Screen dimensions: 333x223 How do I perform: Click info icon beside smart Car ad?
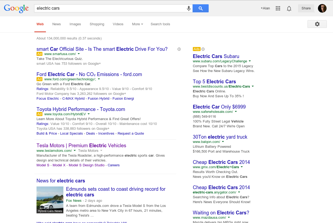click(179, 49)
